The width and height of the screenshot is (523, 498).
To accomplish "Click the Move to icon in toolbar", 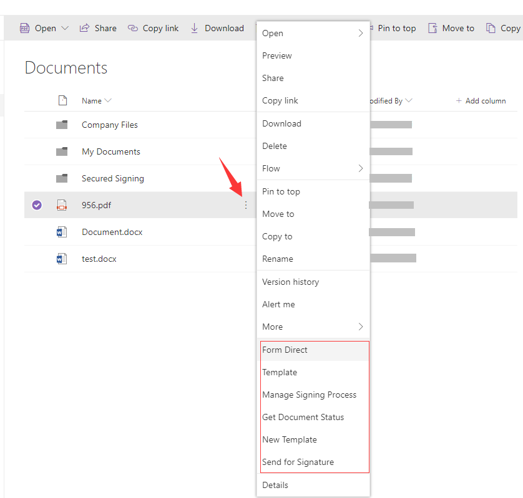I will 433,28.
